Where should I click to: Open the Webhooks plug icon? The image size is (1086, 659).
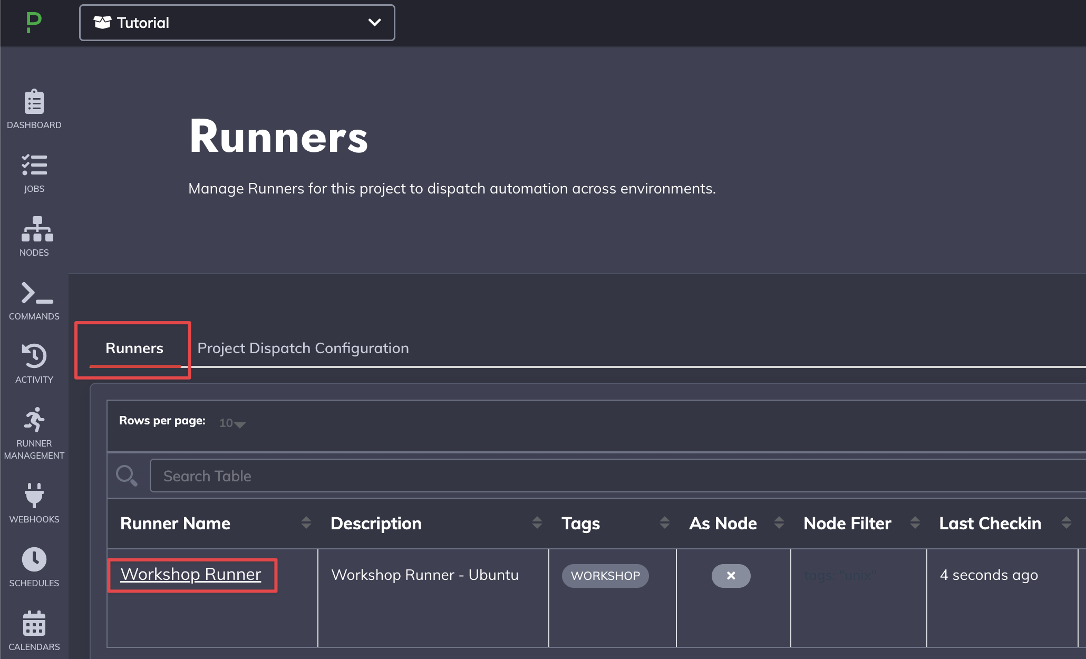[34, 503]
